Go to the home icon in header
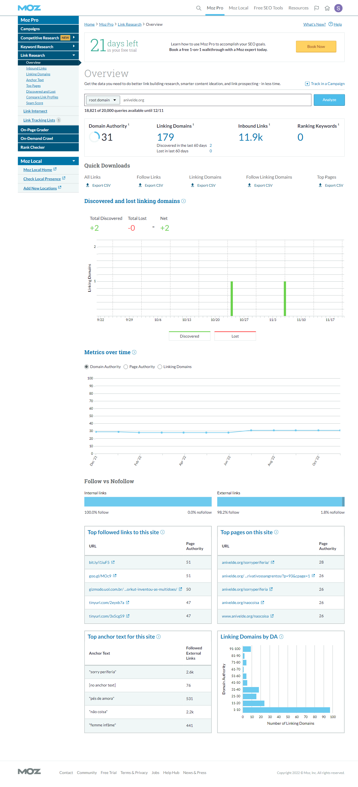 coord(327,8)
